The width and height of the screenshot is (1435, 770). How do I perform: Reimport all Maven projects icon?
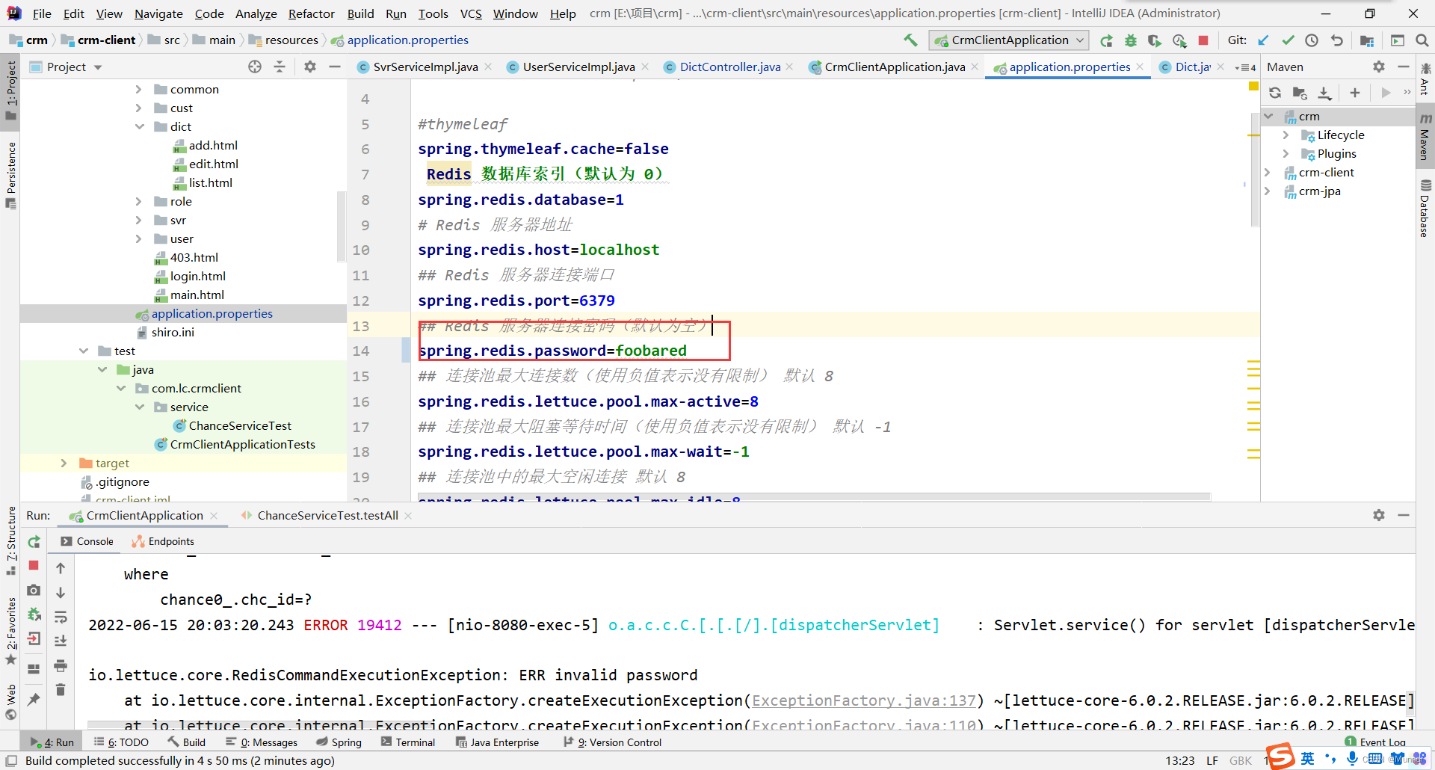(1275, 93)
